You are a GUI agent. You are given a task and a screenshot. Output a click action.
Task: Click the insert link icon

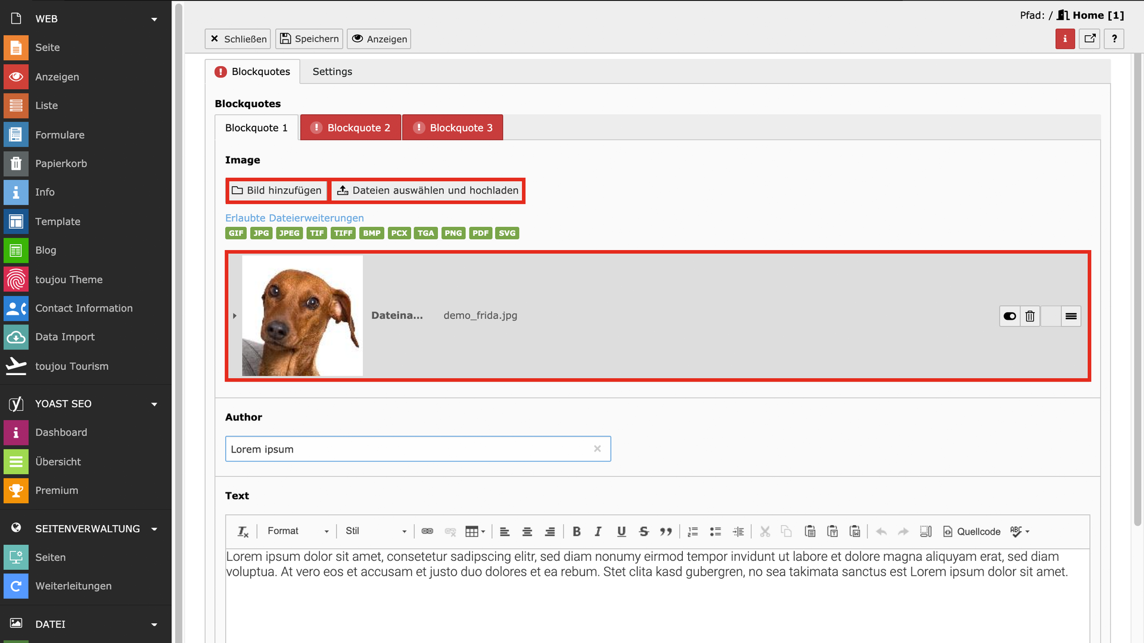(x=427, y=532)
